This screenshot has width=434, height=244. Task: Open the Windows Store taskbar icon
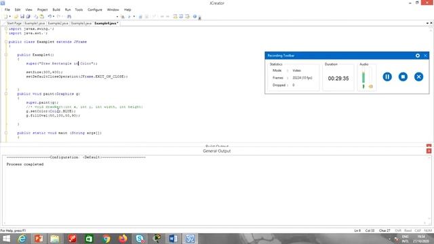click(89, 239)
